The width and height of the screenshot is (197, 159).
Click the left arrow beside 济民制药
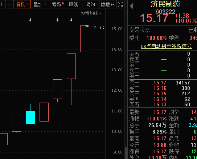131,6
